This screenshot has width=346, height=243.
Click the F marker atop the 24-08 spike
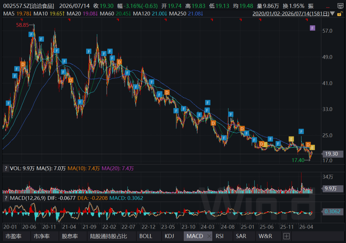pyautogui.click(x=231, y=114)
